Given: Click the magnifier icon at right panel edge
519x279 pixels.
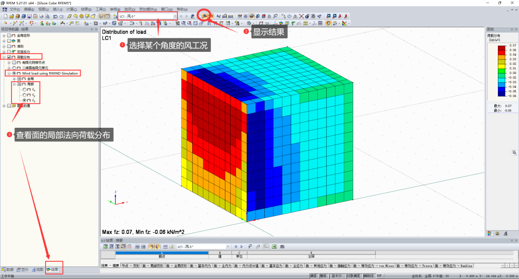Looking at the screenshot, I should [514, 153].
